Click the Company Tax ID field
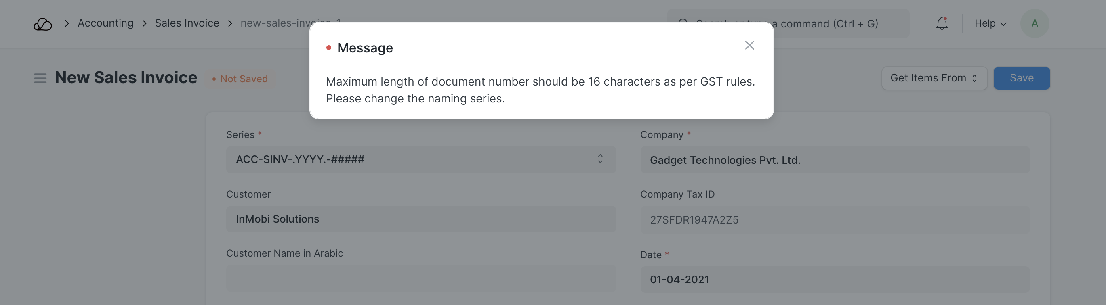 pyautogui.click(x=834, y=219)
